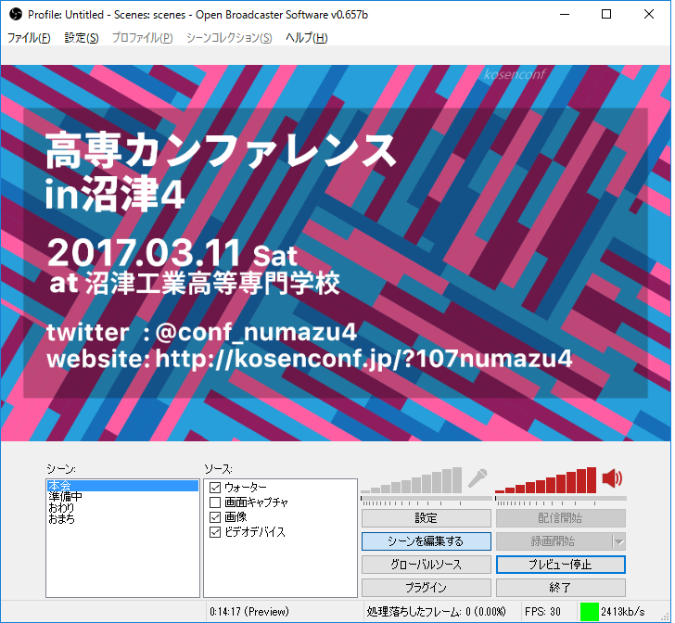Click the 0:14:17 (Preview) status text
The width and height of the screenshot is (675, 623).
point(249,612)
